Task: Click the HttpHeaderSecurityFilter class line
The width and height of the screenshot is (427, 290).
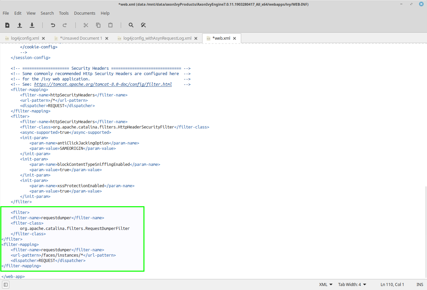Action: click(x=114, y=127)
